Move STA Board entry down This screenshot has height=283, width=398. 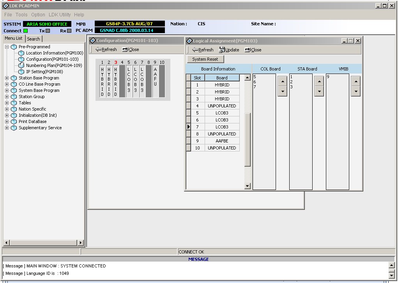point(319,91)
